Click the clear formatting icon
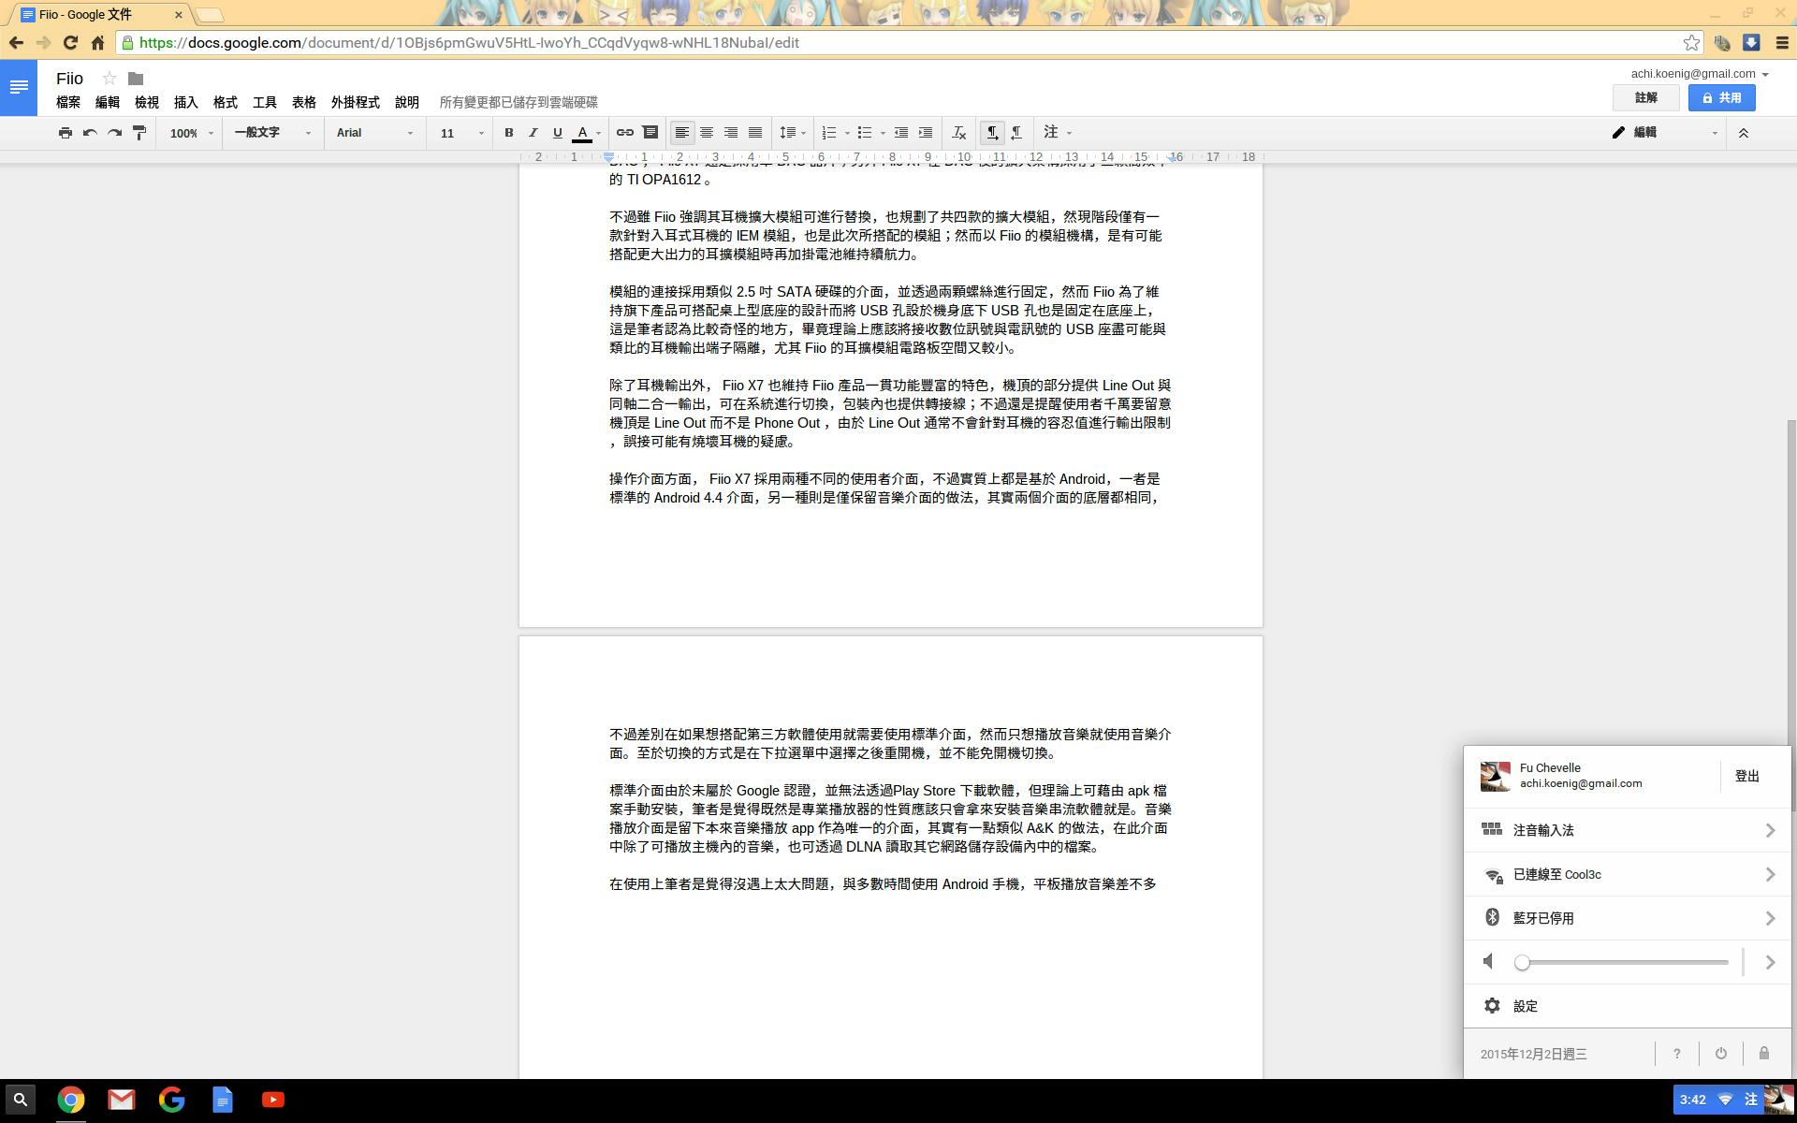Viewport: 1797px width, 1123px height. tap(958, 133)
